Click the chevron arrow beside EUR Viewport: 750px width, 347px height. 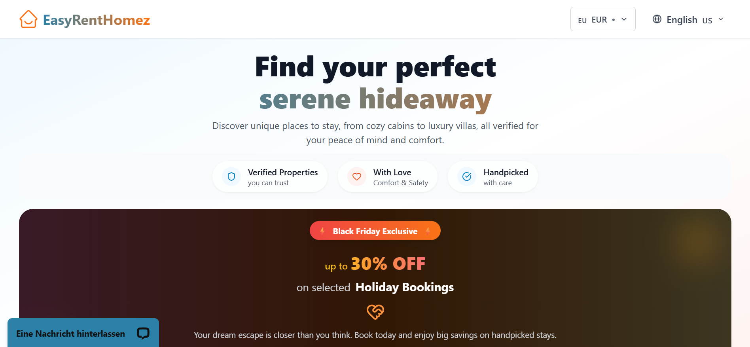coord(624,19)
